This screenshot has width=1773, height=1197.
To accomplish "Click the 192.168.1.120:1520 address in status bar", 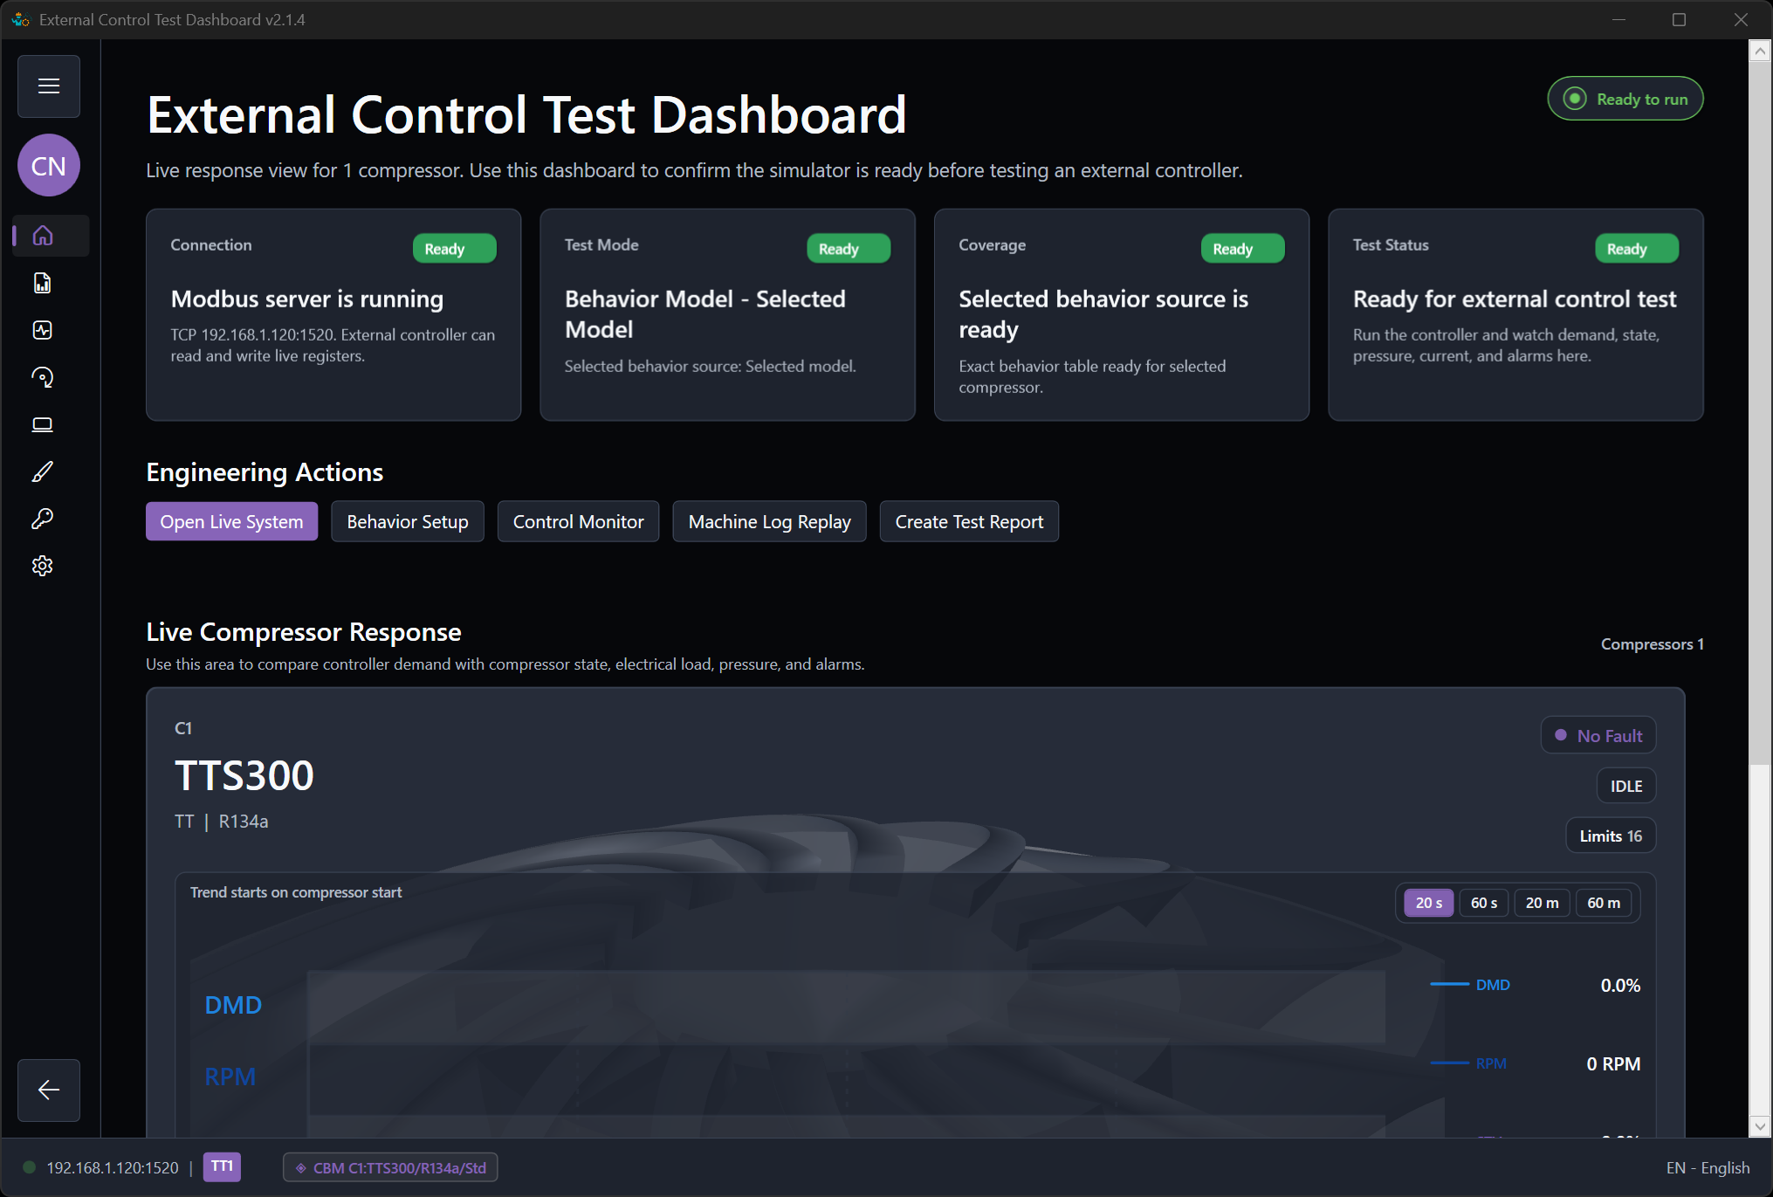I will pos(112,1167).
